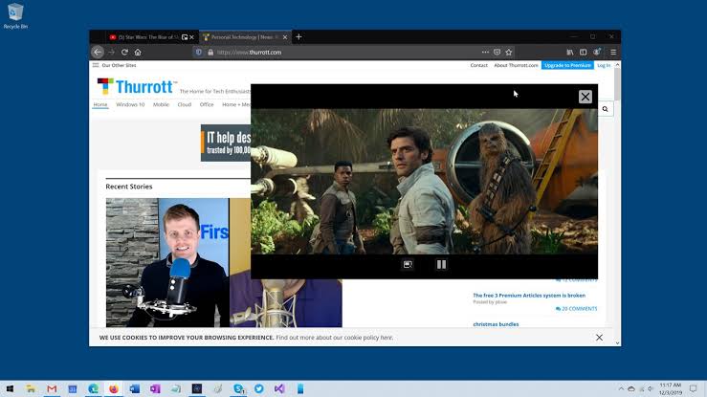Open the volume tray icon
This screenshot has height=397, width=707.
click(x=651, y=389)
